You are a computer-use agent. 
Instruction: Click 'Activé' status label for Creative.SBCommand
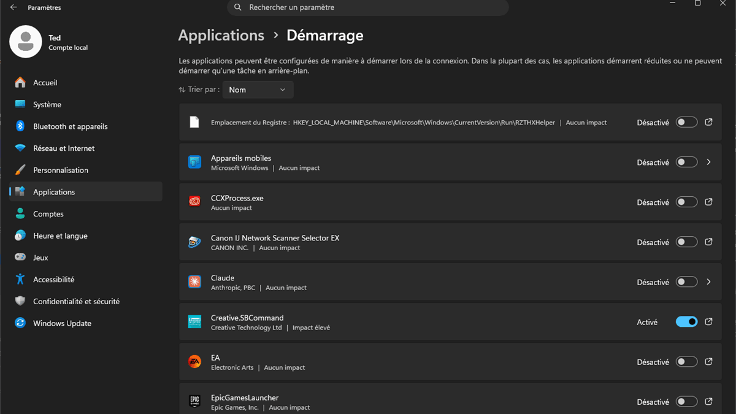coord(647,322)
